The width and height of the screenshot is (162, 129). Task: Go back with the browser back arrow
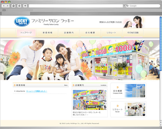[4, 6]
